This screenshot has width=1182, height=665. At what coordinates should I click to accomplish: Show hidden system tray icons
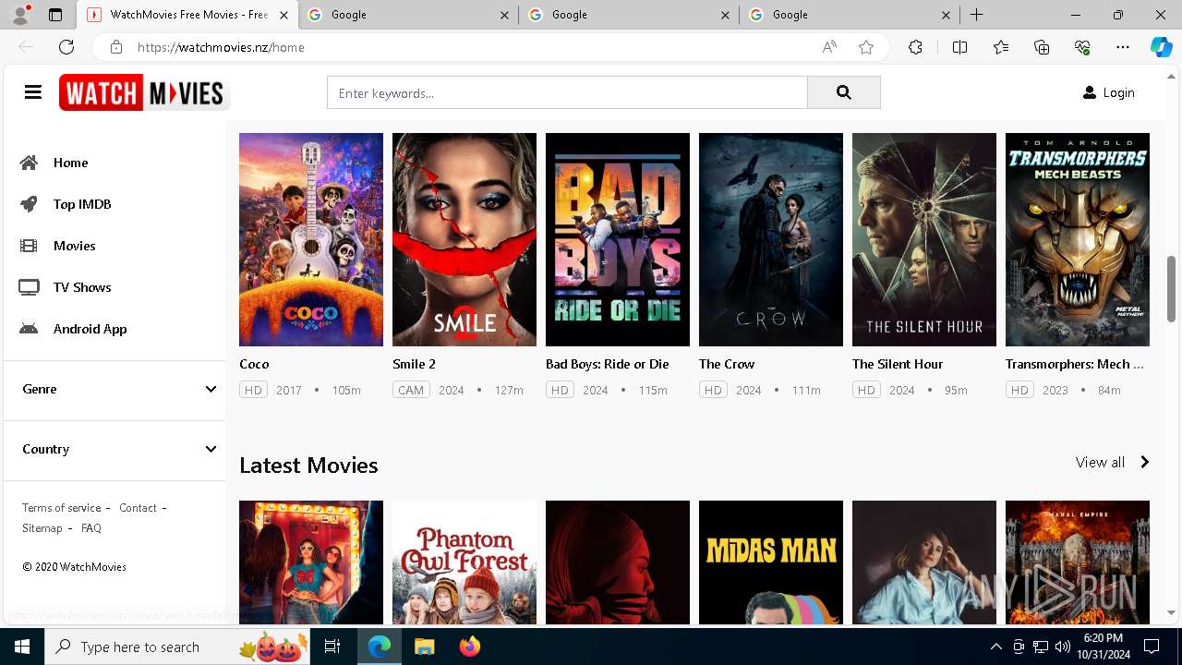[x=995, y=647]
